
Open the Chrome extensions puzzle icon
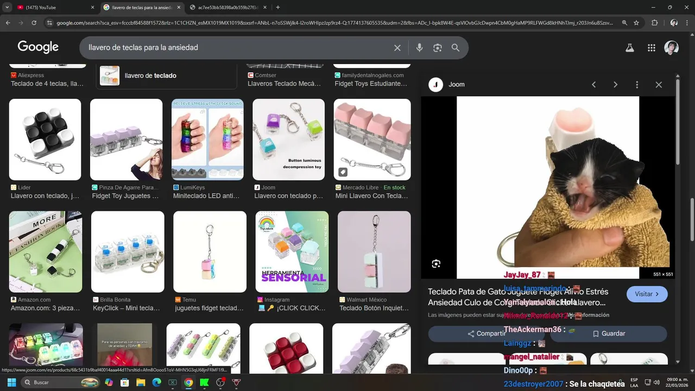654,23
